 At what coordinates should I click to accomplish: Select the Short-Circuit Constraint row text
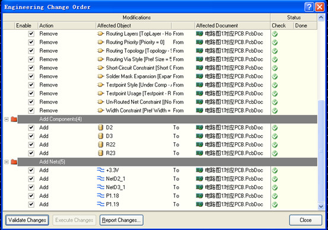click(x=138, y=68)
